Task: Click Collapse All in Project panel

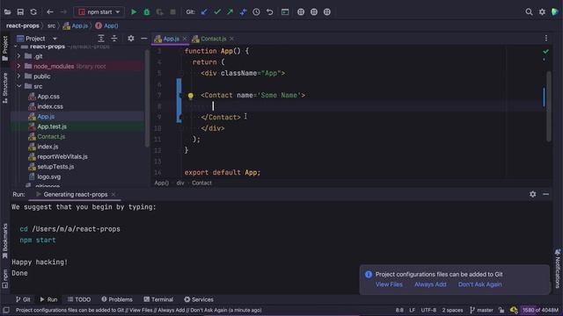Action: click(x=114, y=39)
